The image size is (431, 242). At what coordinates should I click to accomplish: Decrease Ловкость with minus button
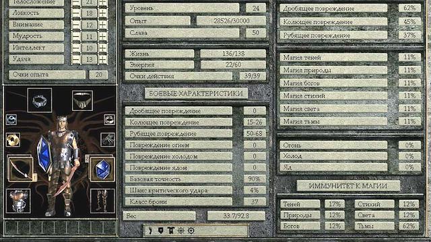[x=76, y=13]
